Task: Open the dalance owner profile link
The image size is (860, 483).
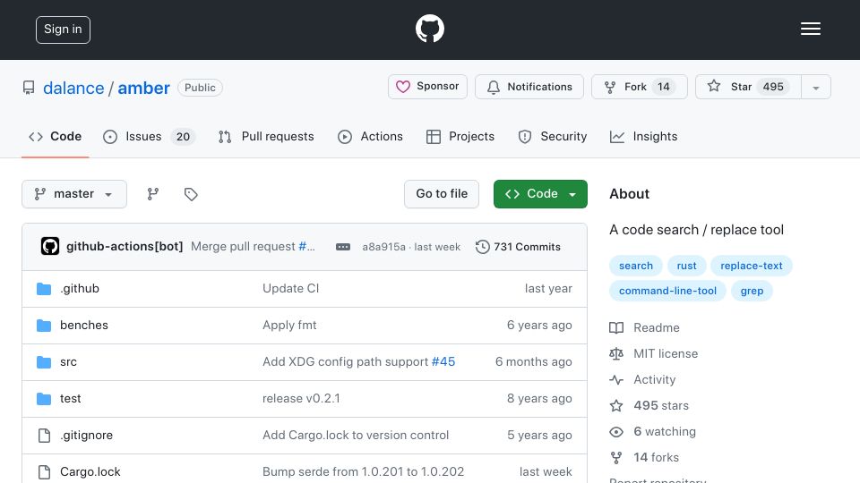Action: 73,88
